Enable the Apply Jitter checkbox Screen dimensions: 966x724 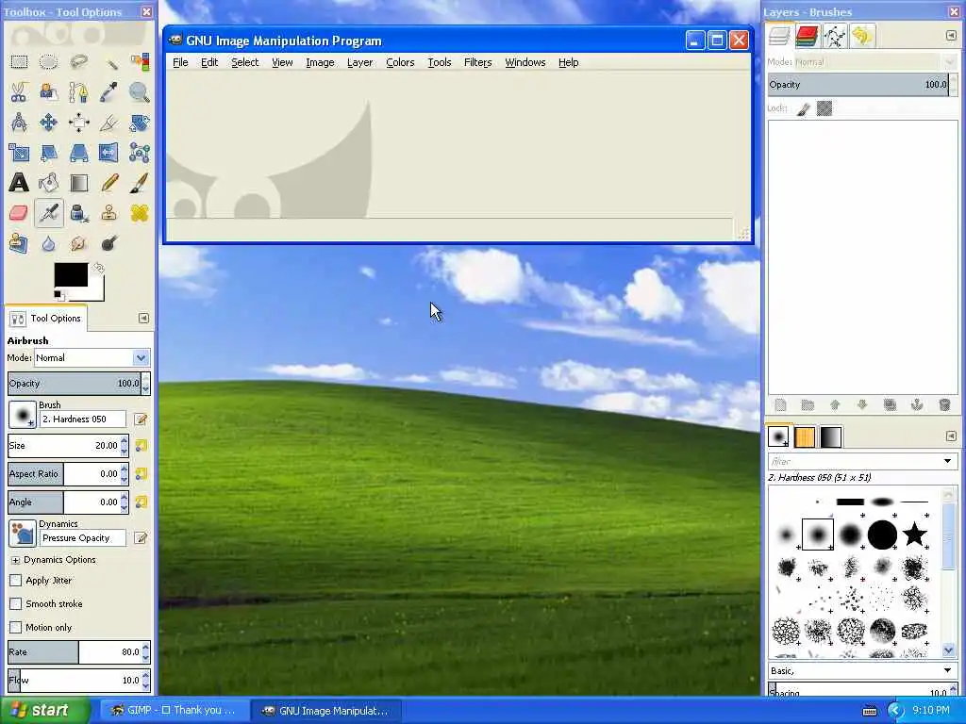[15, 580]
